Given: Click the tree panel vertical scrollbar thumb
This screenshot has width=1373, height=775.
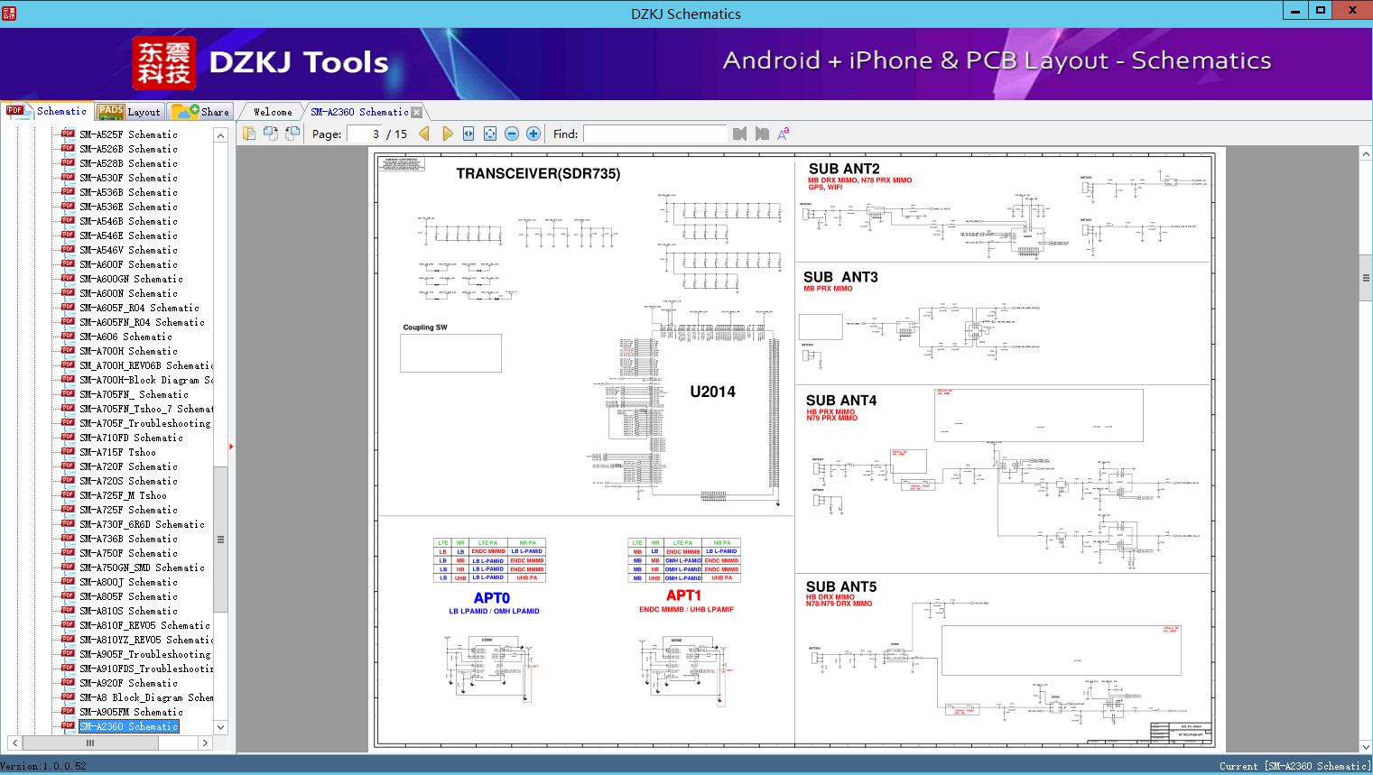Looking at the screenshot, I should pos(220,540).
